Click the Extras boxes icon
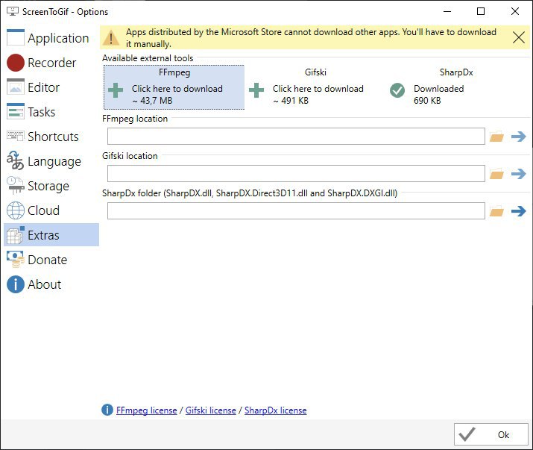The image size is (533, 450). [x=16, y=235]
